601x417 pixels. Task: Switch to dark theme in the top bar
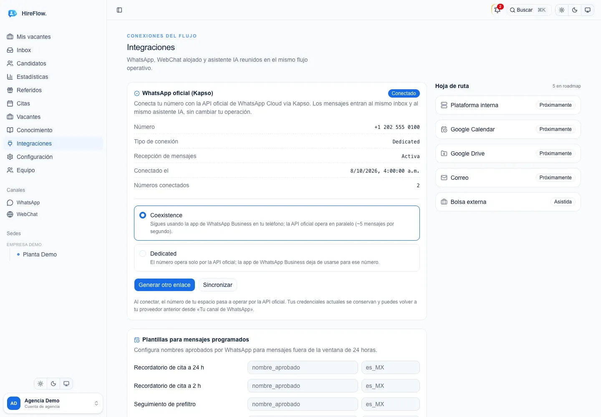575,10
